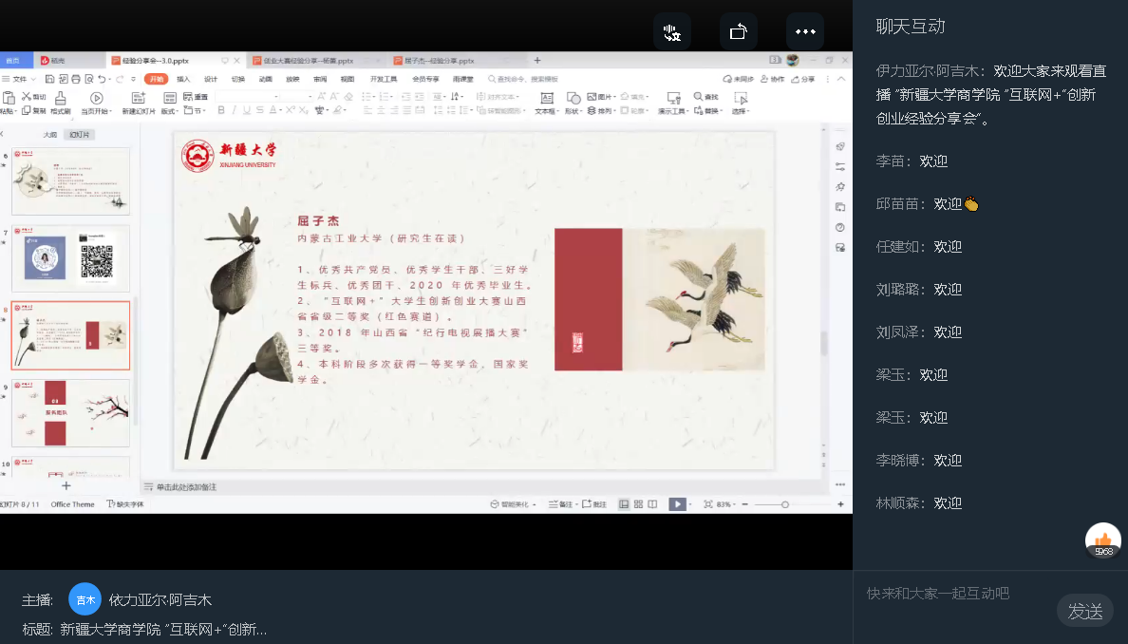Open the 图片 picture dropdown
The height and width of the screenshot is (644, 1128).
601,97
